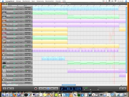Screen dimensions: 129x97
Task: Start recording with the red record button
Action: click(x=36, y=89)
